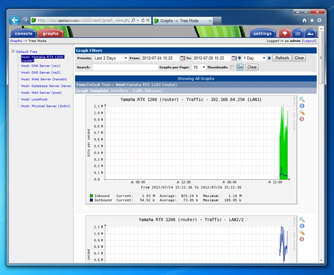Select Host: Web Server (hanabi)
334x275 pixels.
tap(44, 79)
